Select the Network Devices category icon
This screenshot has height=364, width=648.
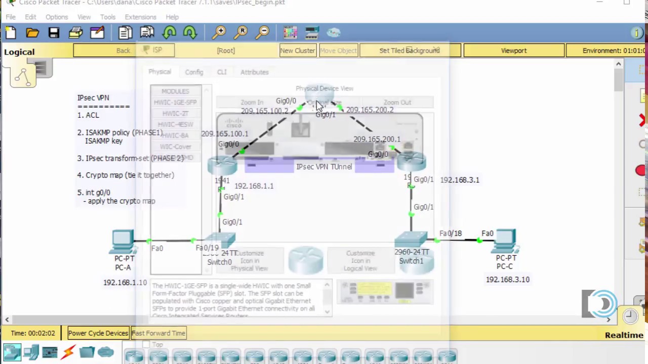point(12,352)
